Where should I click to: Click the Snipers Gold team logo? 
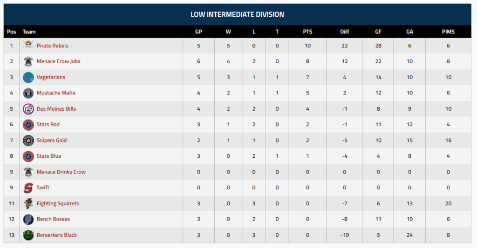28,141
